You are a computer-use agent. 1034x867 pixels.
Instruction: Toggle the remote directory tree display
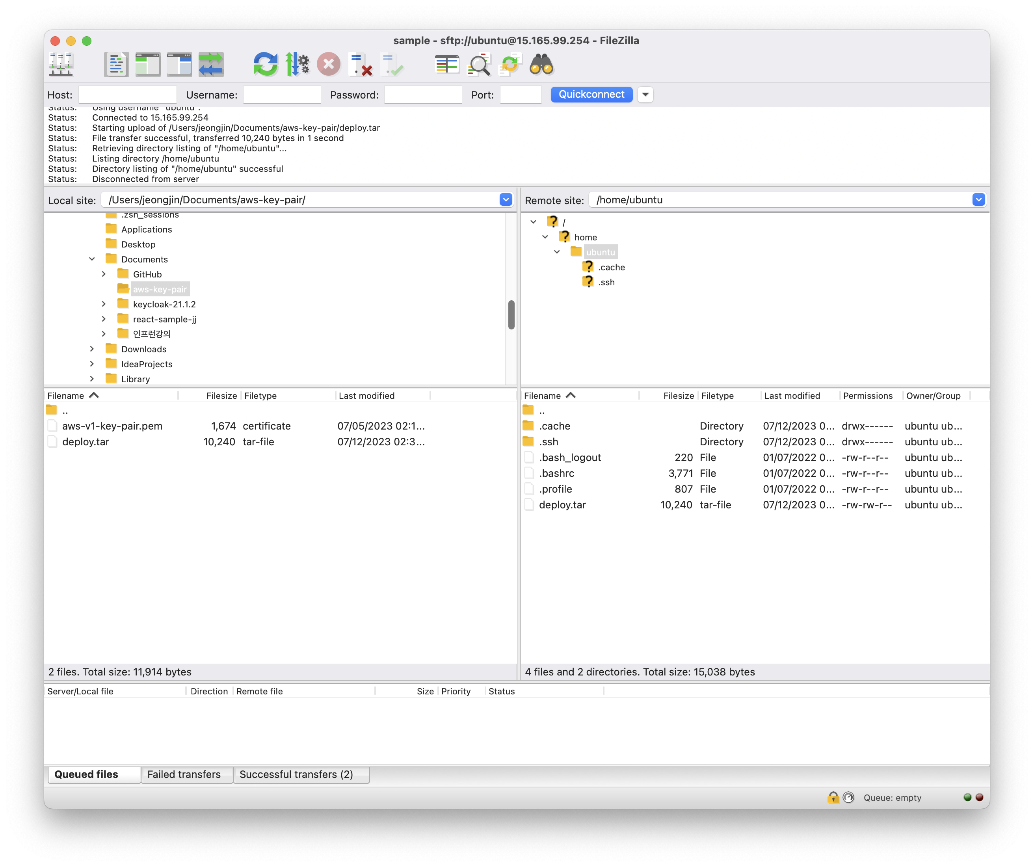(x=179, y=65)
